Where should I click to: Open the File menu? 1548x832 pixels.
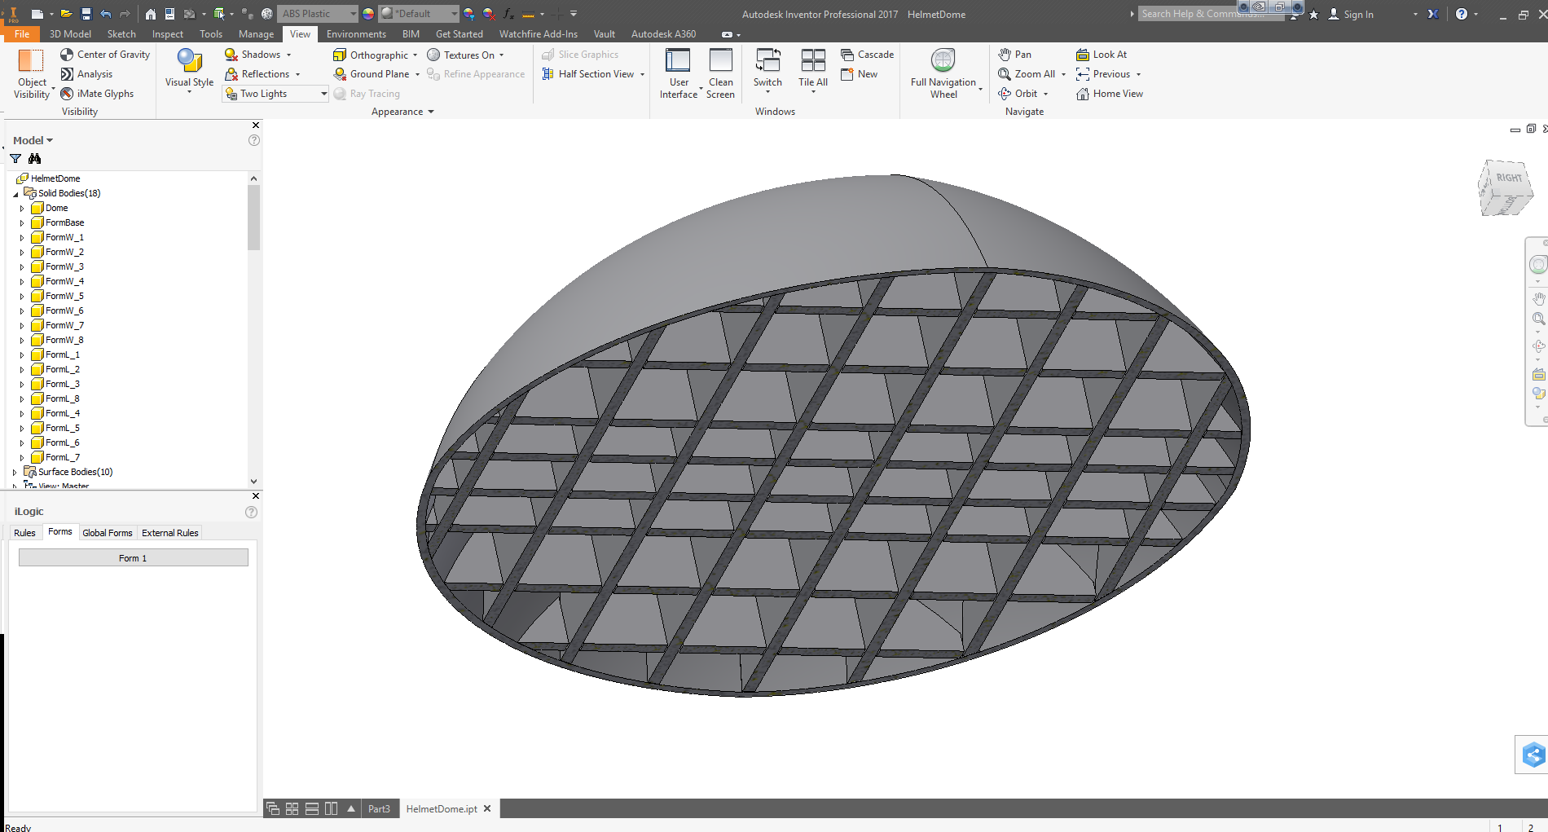[22, 34]
